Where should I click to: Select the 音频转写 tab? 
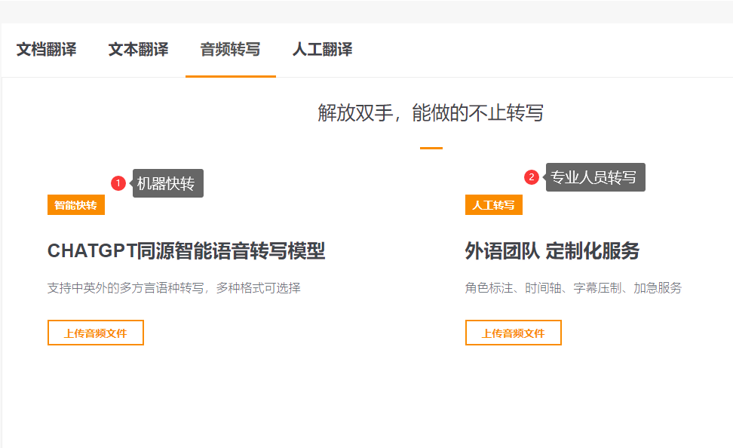230,50
